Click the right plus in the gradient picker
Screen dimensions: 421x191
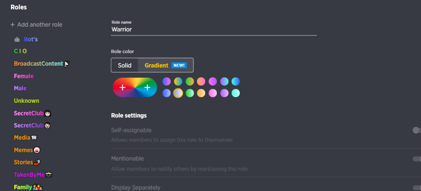pyautogui.click(x=147, y=87)
